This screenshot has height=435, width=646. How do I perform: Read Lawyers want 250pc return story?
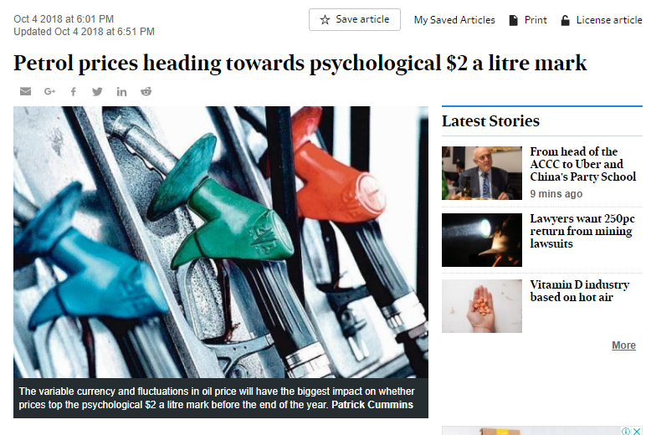(x=581, y=231)
